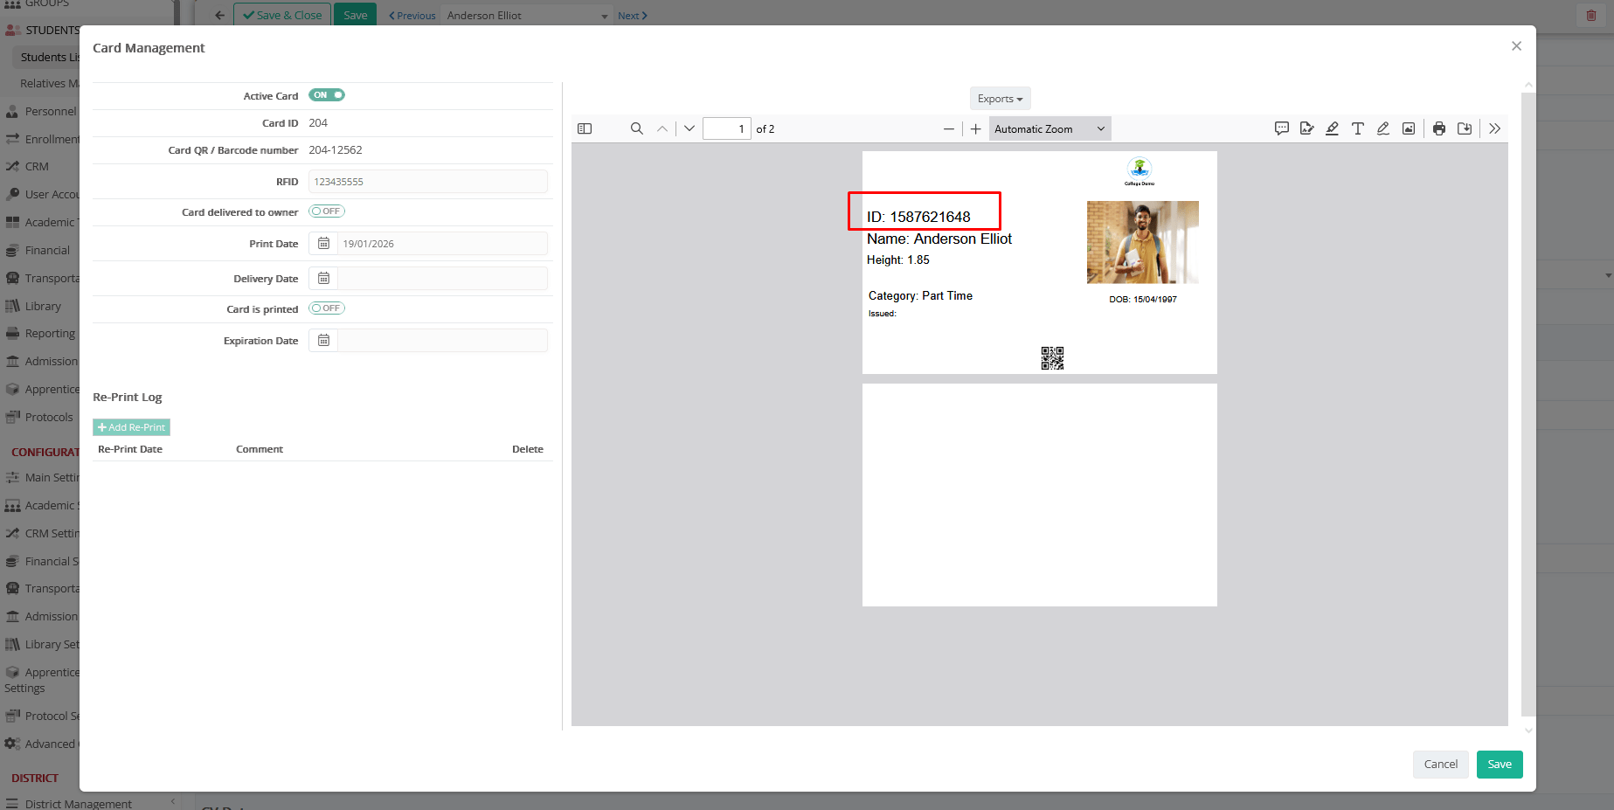
Task: Go to next page in PDF viewer
Action: [689, 128]
